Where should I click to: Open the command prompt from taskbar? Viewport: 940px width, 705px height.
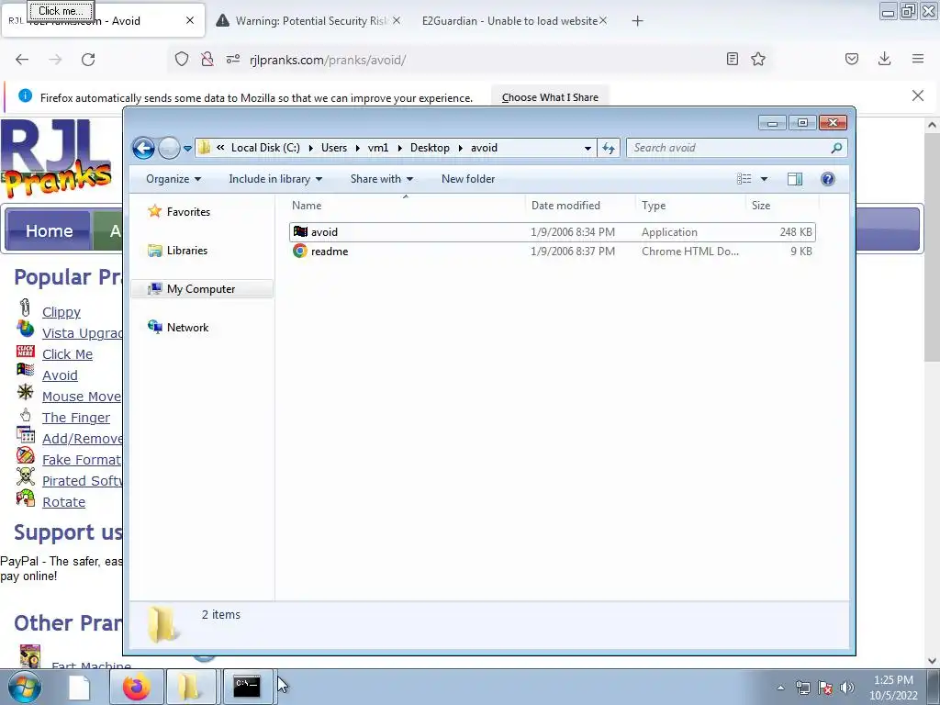tap(247, 687)
